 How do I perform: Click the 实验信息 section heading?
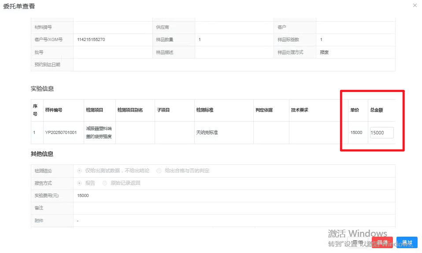[42, 89]
